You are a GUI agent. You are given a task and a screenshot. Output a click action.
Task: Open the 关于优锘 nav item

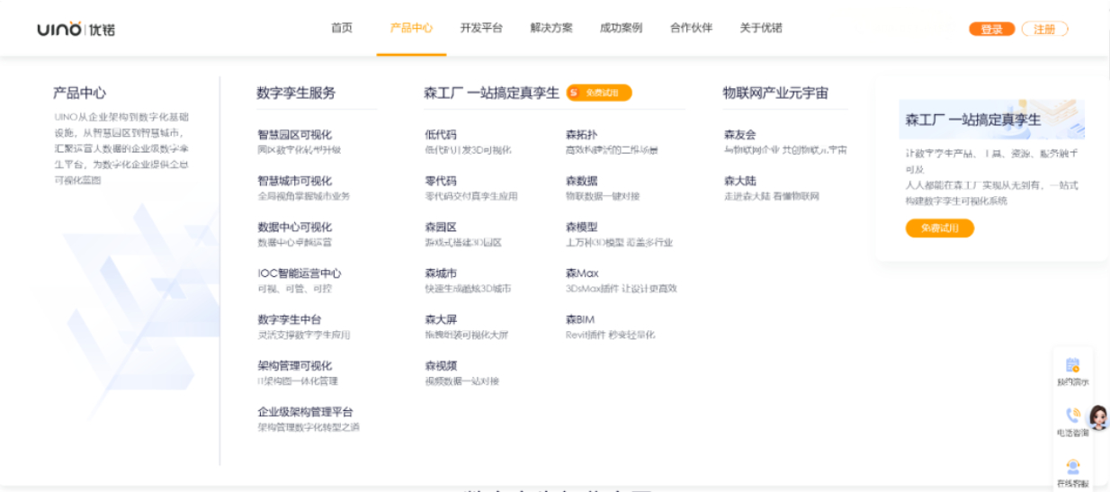[x=761, y=28]
